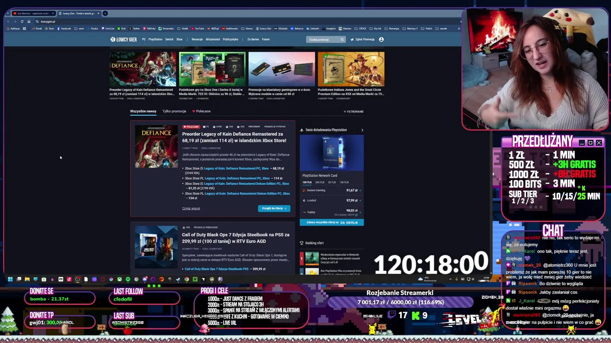
Task: Open Google Chrome from the taskbar
Action: coord(187,279)
